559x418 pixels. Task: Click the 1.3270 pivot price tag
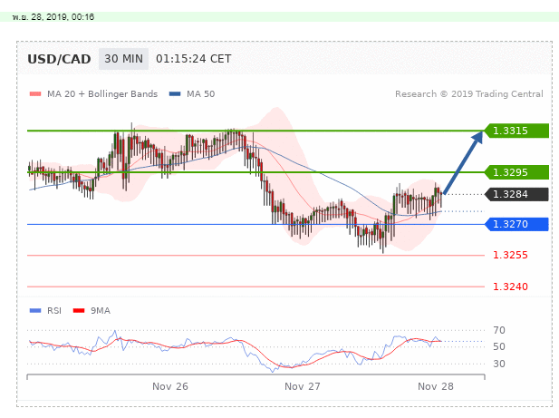pyautogui.click(x=516, y=224)
